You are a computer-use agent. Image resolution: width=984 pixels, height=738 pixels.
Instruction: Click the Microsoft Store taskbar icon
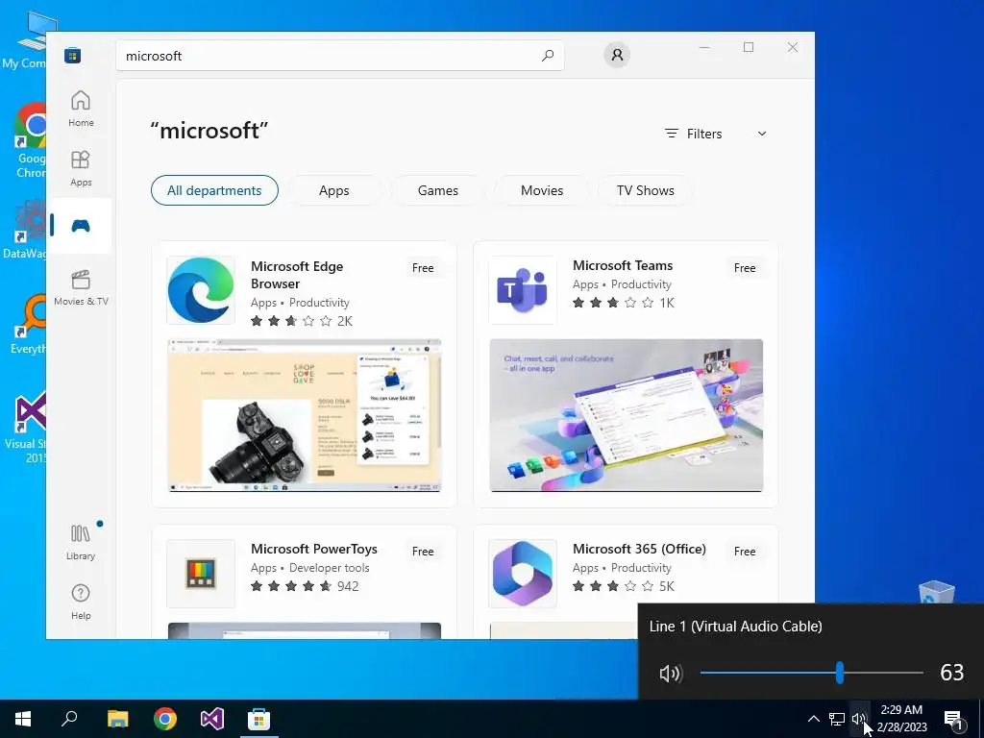click(259, 719)
